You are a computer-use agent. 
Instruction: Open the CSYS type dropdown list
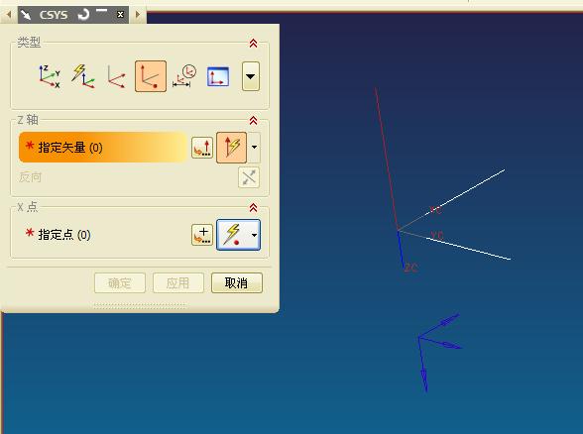tap(251, 76)
